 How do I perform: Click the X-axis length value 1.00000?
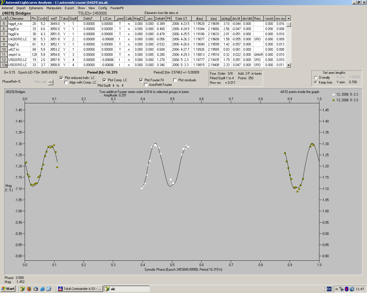pyautogui.click(x=354, y=77)
